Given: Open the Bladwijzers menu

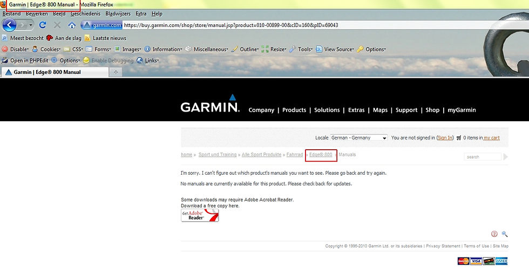Looking at the screenshot, I should click(x=118, y=14).
